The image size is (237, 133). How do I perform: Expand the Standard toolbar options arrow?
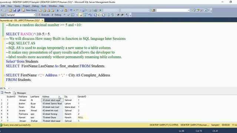[211, 11]
